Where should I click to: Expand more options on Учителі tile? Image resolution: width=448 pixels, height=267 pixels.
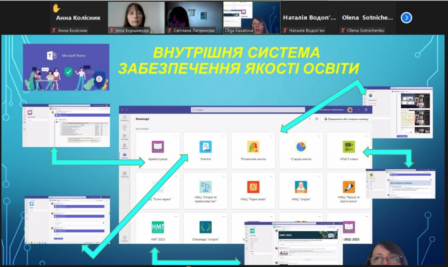coord(223,136)
